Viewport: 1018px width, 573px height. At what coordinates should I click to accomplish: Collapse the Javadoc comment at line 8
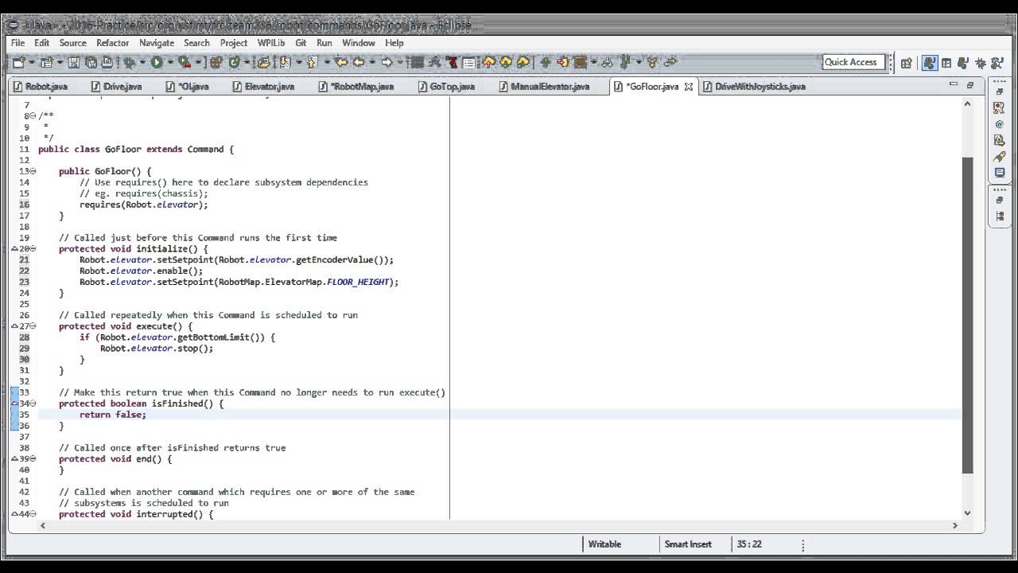33,116
